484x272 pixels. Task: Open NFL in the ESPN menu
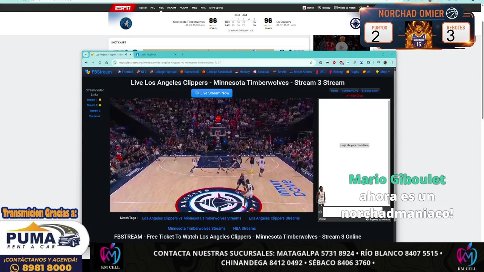(x=153, y=8)
